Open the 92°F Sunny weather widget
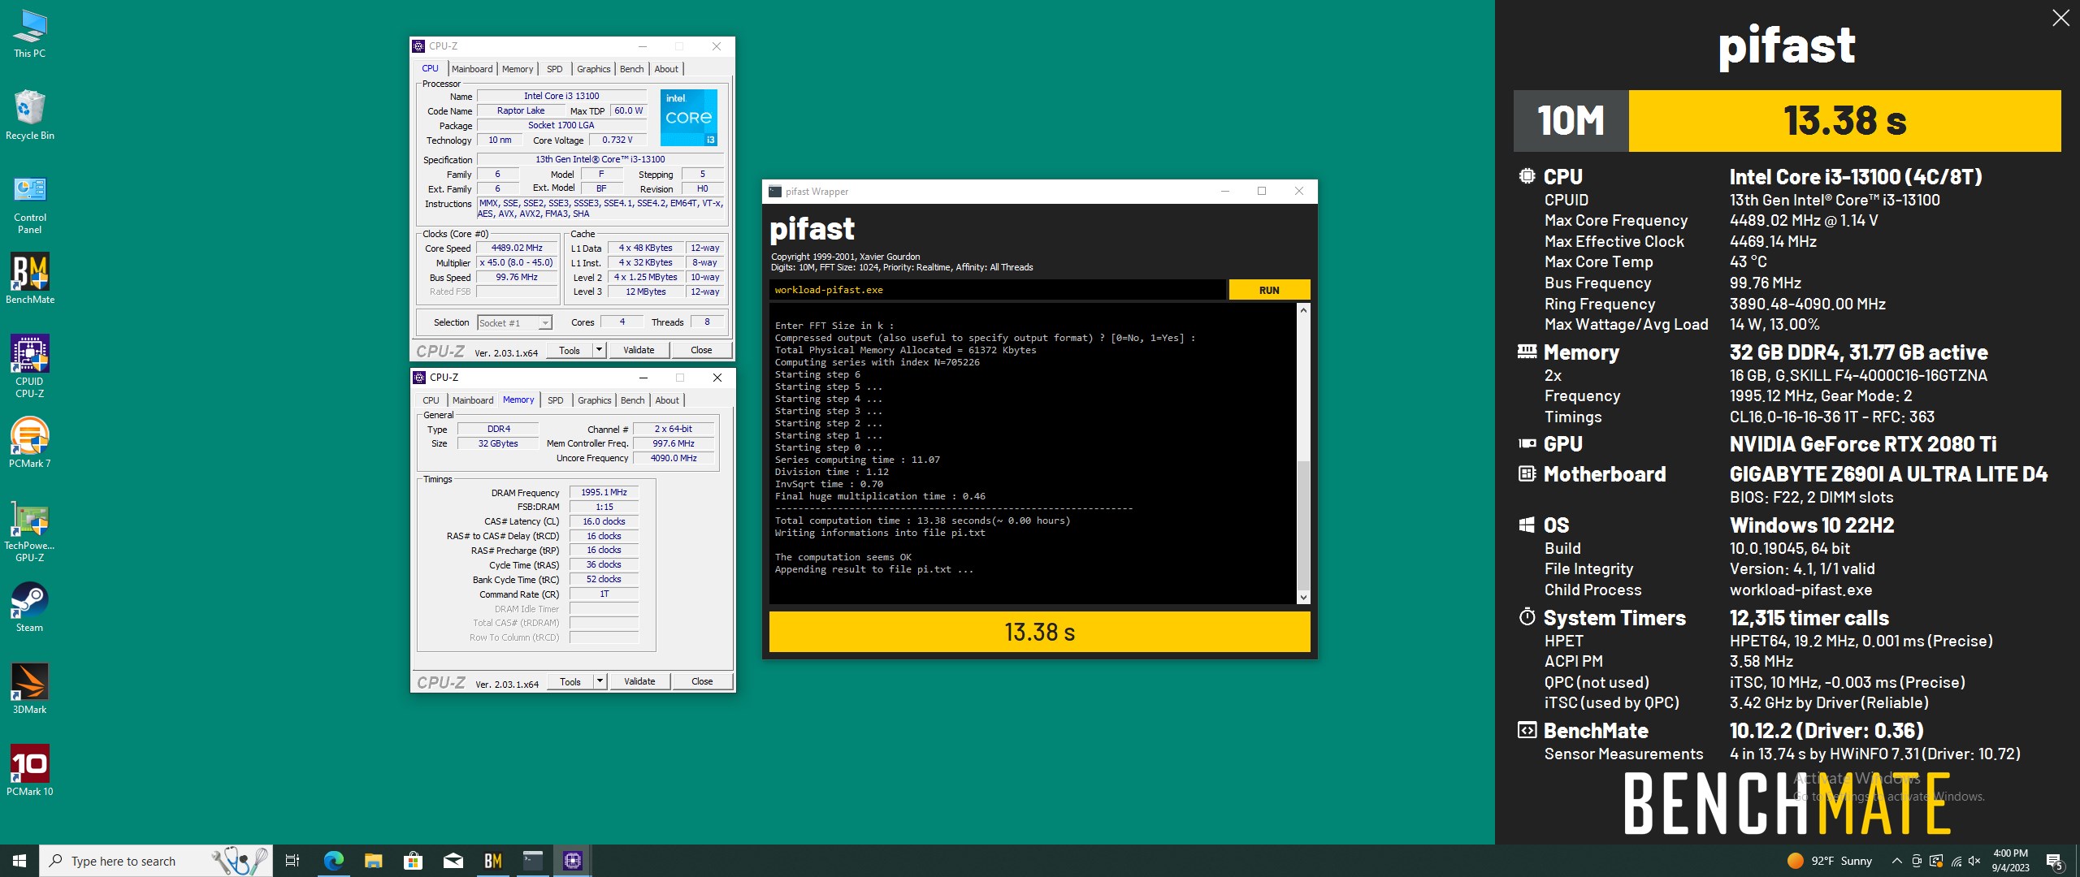 pos(1829,861)
